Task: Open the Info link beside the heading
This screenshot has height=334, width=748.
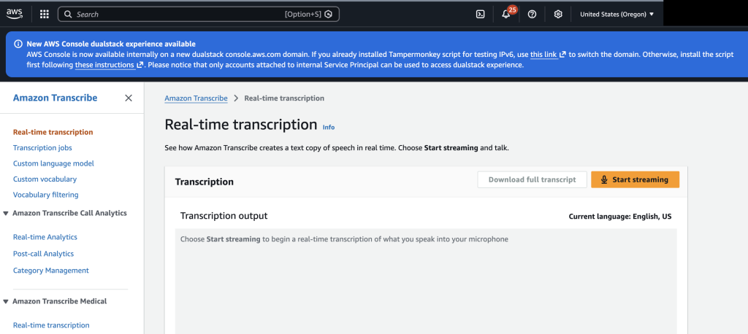Action: click(x=329, y=127)
